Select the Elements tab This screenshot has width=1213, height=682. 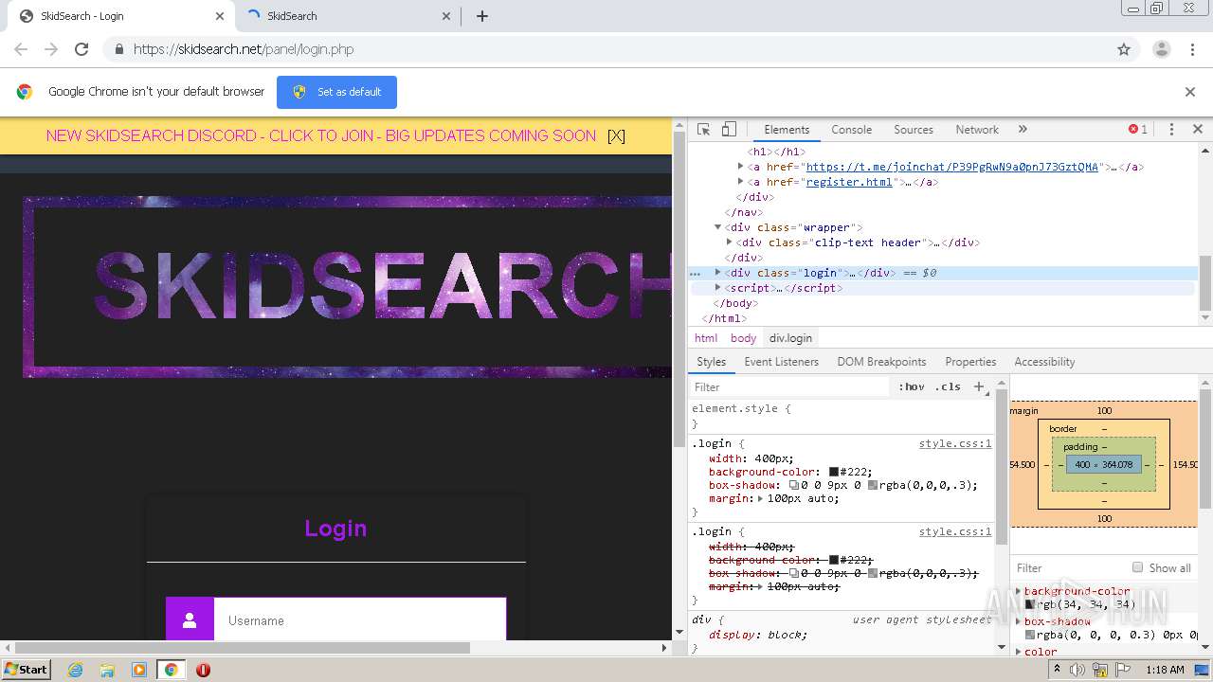click(787, 130)
